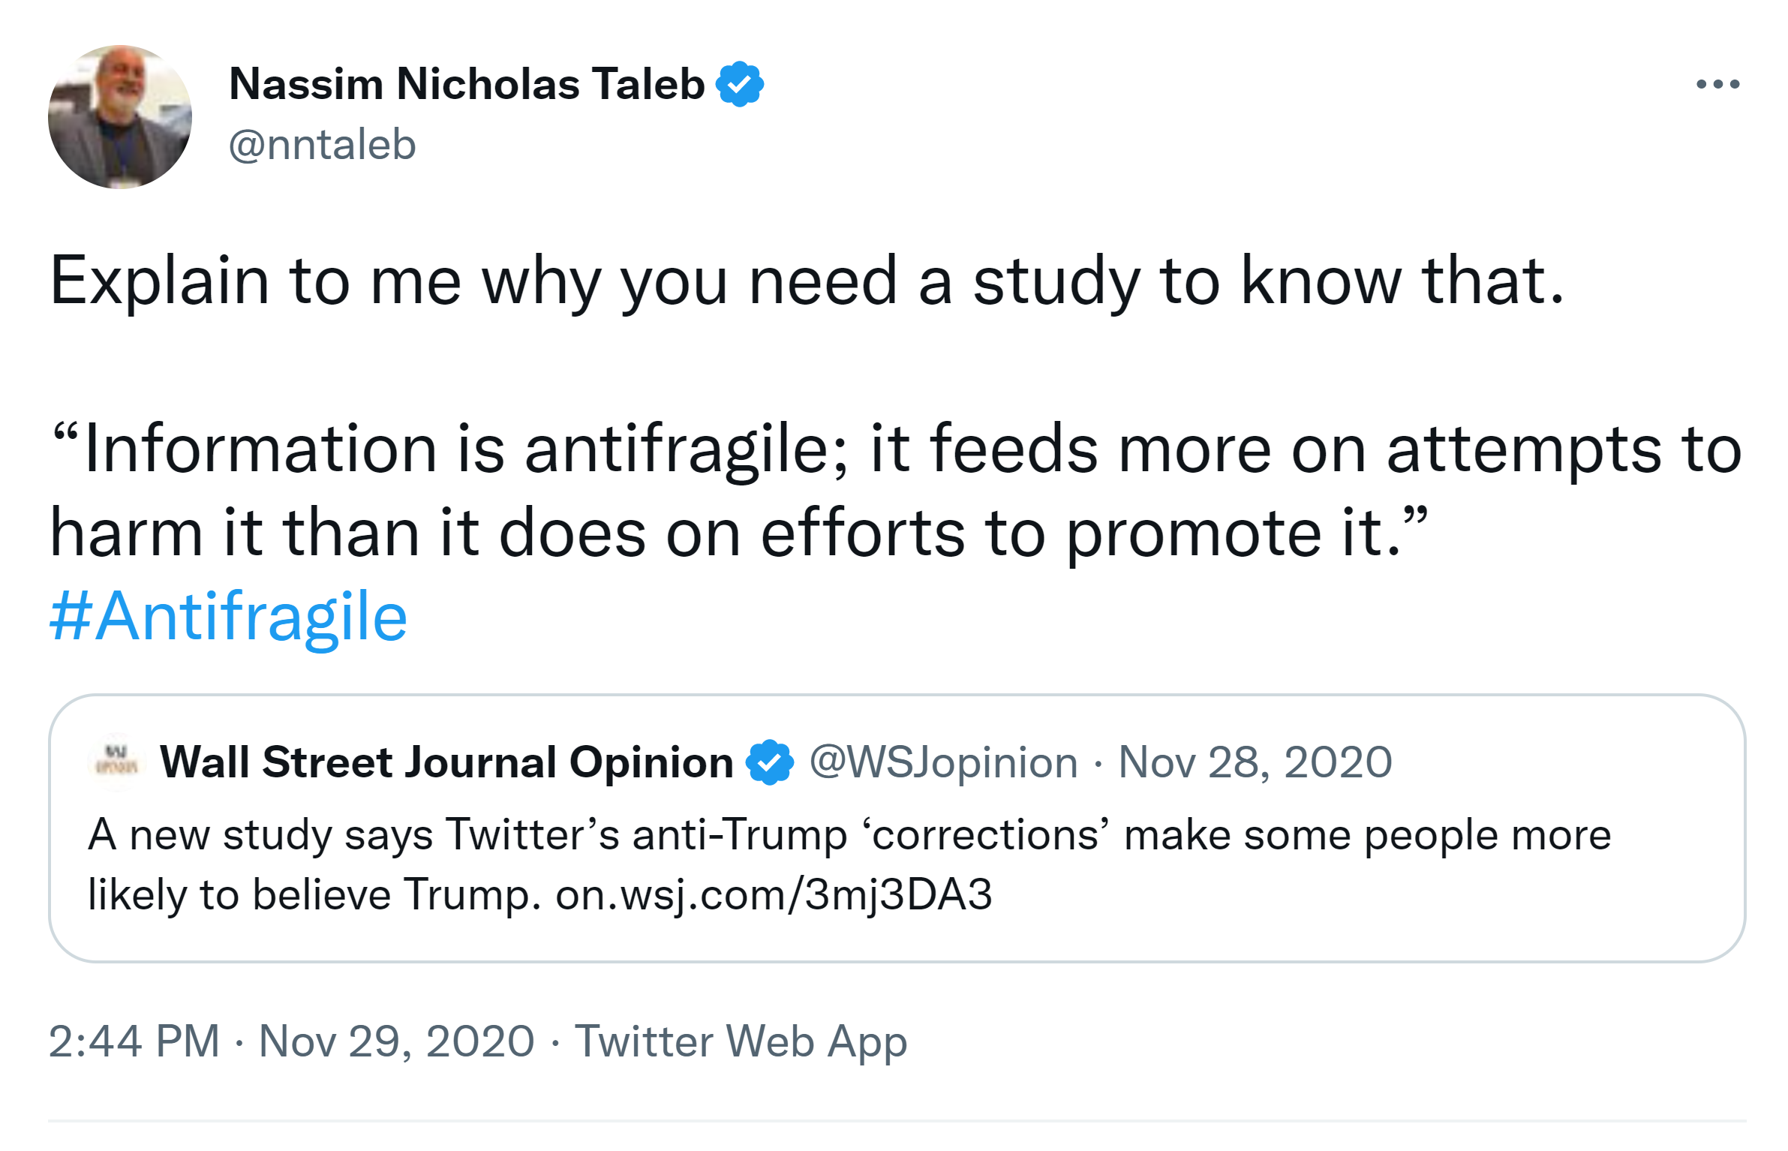The width and height of the screenshot is (1788, 1151).
Task: Click the Nov 29, 2020 tweet date
Action: tap(396, 1041)
